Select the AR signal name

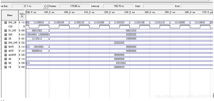click(x=10, y=59)
